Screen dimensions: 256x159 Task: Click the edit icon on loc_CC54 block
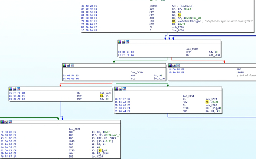pyautogui.click(x=120, y=89)
